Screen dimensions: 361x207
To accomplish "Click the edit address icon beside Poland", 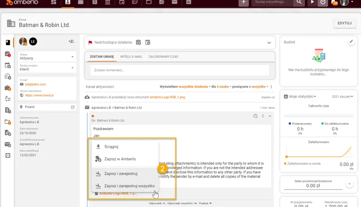I will [72, 107].
